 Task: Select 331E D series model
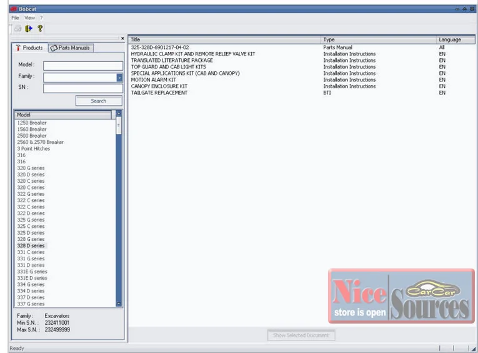tap(32, 278)
